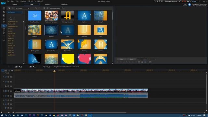
Task: Click the undo arrow in top toolbar
Action: [32, 1]
